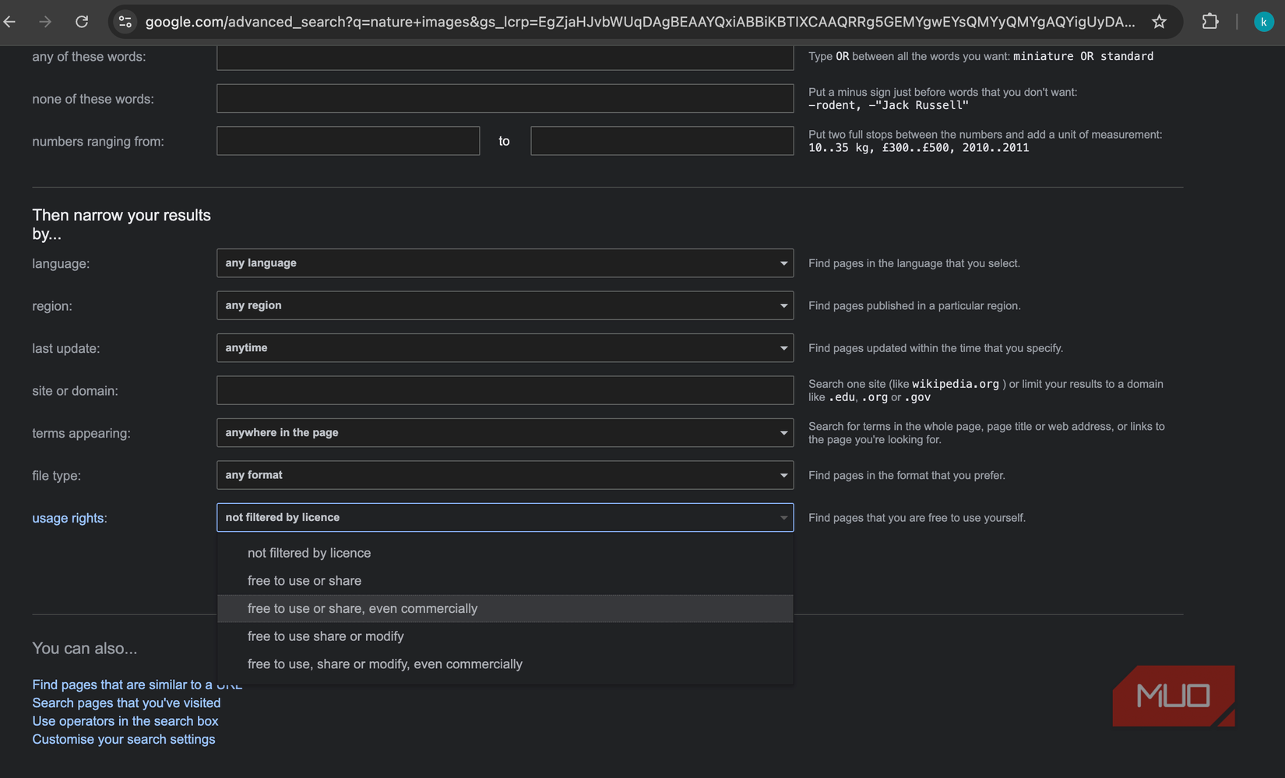Open 'Customise your search settings' link
Image resolution: width=1285 pixels, height=778 pixels.
pyautogui.click(x=124, y=739)
